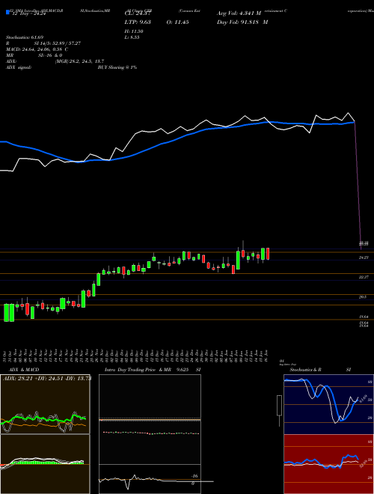Open the MACD histogram panel
This screenshot has height=494, width=374.
45,464
